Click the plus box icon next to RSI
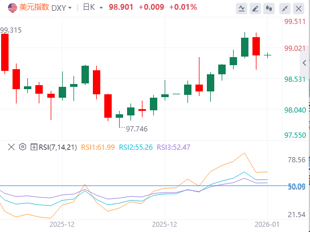Screen dimensions: 310x232 point(34,147)
